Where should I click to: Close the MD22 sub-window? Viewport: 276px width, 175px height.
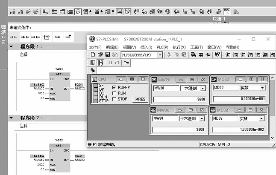[x=262, y=79]
